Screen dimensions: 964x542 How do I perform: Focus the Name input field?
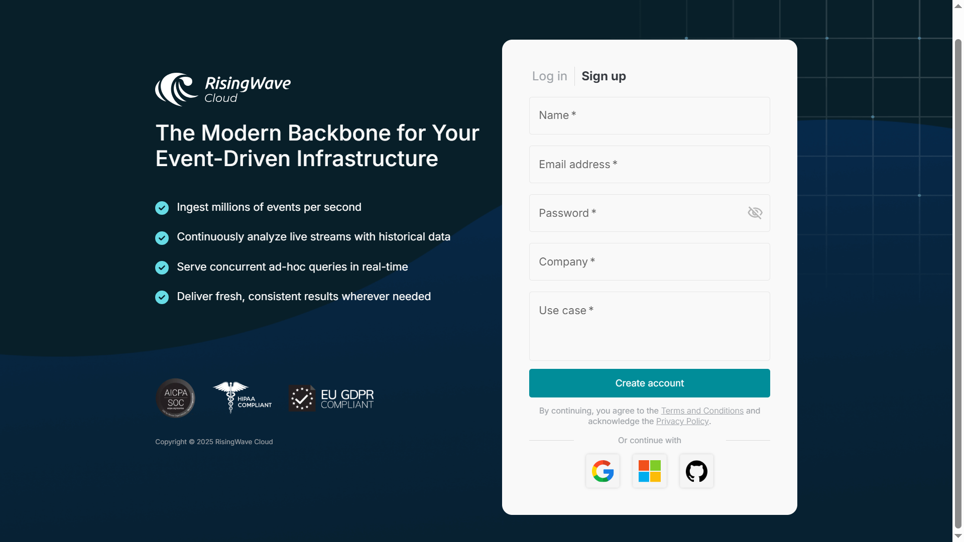(x=649, y=115)
